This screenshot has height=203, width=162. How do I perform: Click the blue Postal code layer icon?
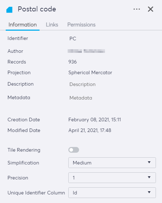(9, 10)
